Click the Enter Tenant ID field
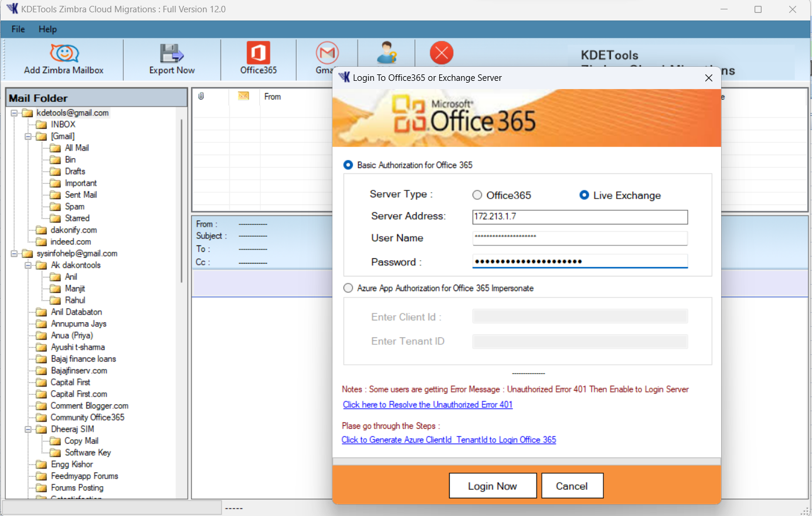This screenshot has width=812, height=516. tap(580, 341)
